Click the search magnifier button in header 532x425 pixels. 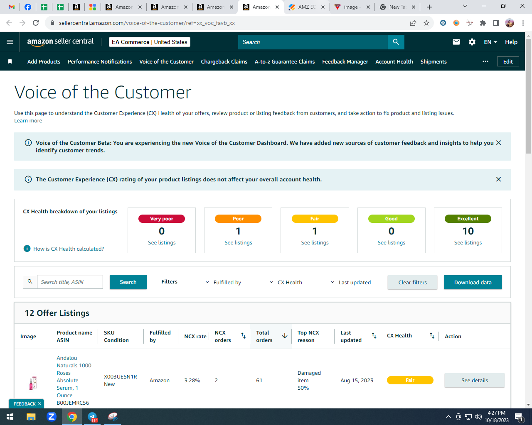pyautogui.click(x=396, y=42)
